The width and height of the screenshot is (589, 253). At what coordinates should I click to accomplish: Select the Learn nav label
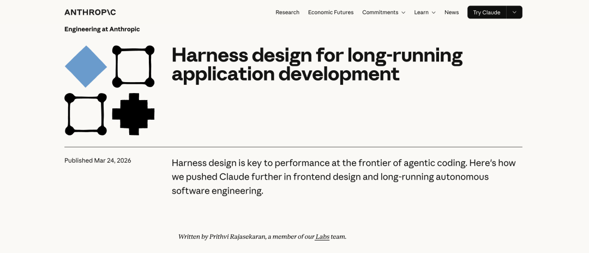point(421,13)
